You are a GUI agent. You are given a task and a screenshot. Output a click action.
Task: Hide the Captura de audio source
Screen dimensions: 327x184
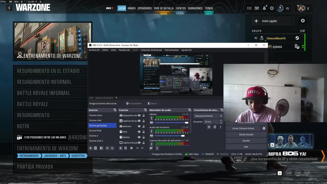(139, 121)
